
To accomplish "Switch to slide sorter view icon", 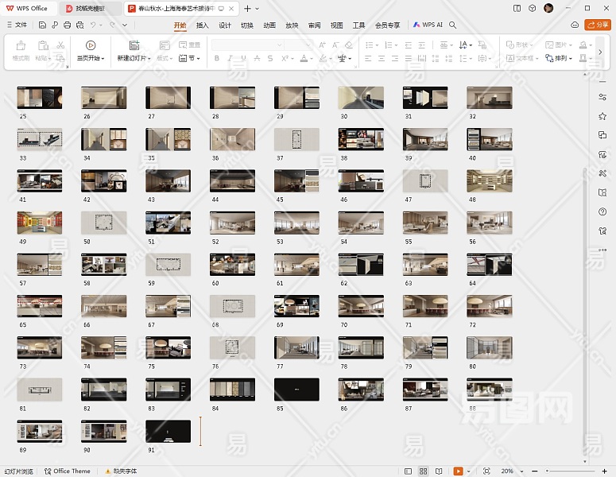I will (x=423, y=471).
